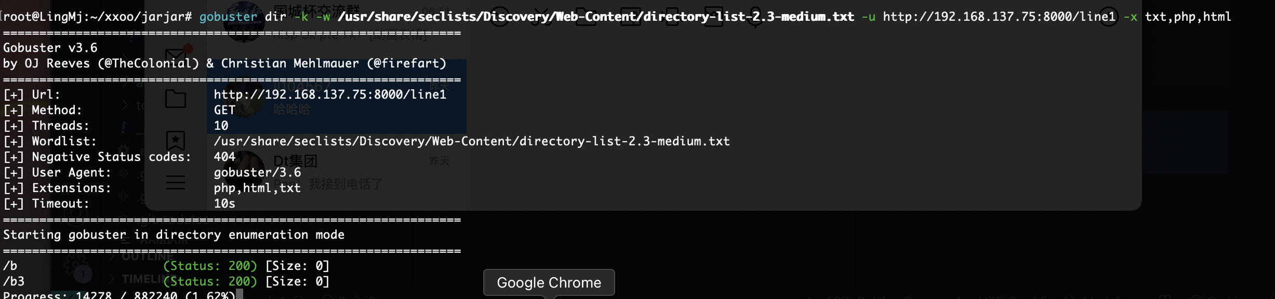
Task: Click the Progress counter line at bottom
Action: point(119,295)
